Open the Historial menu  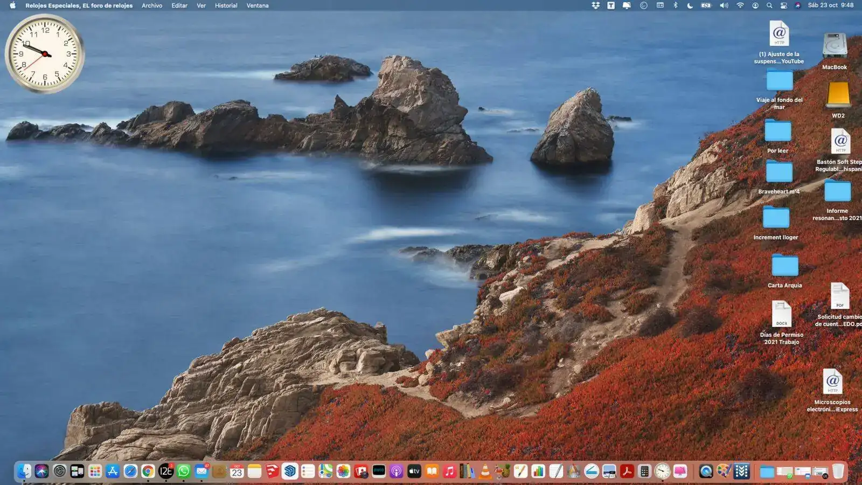click(x=225, y=5)
